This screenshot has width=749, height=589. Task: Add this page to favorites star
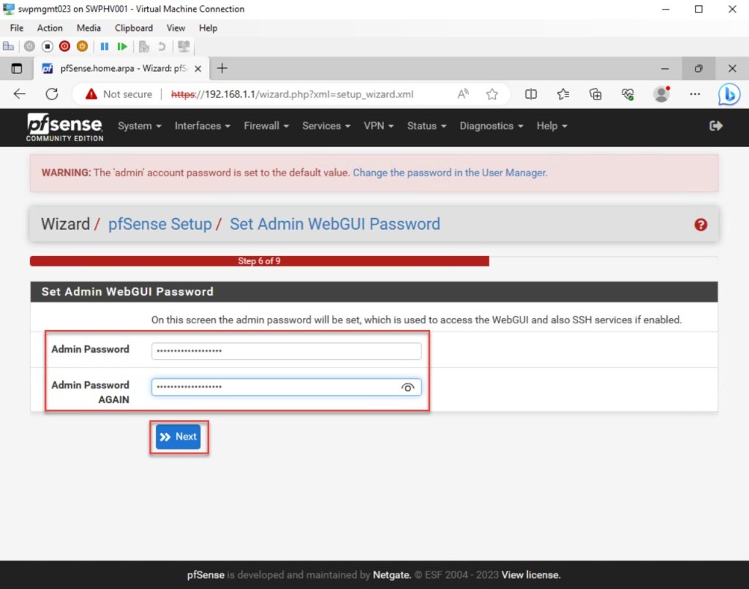[492, 94]
